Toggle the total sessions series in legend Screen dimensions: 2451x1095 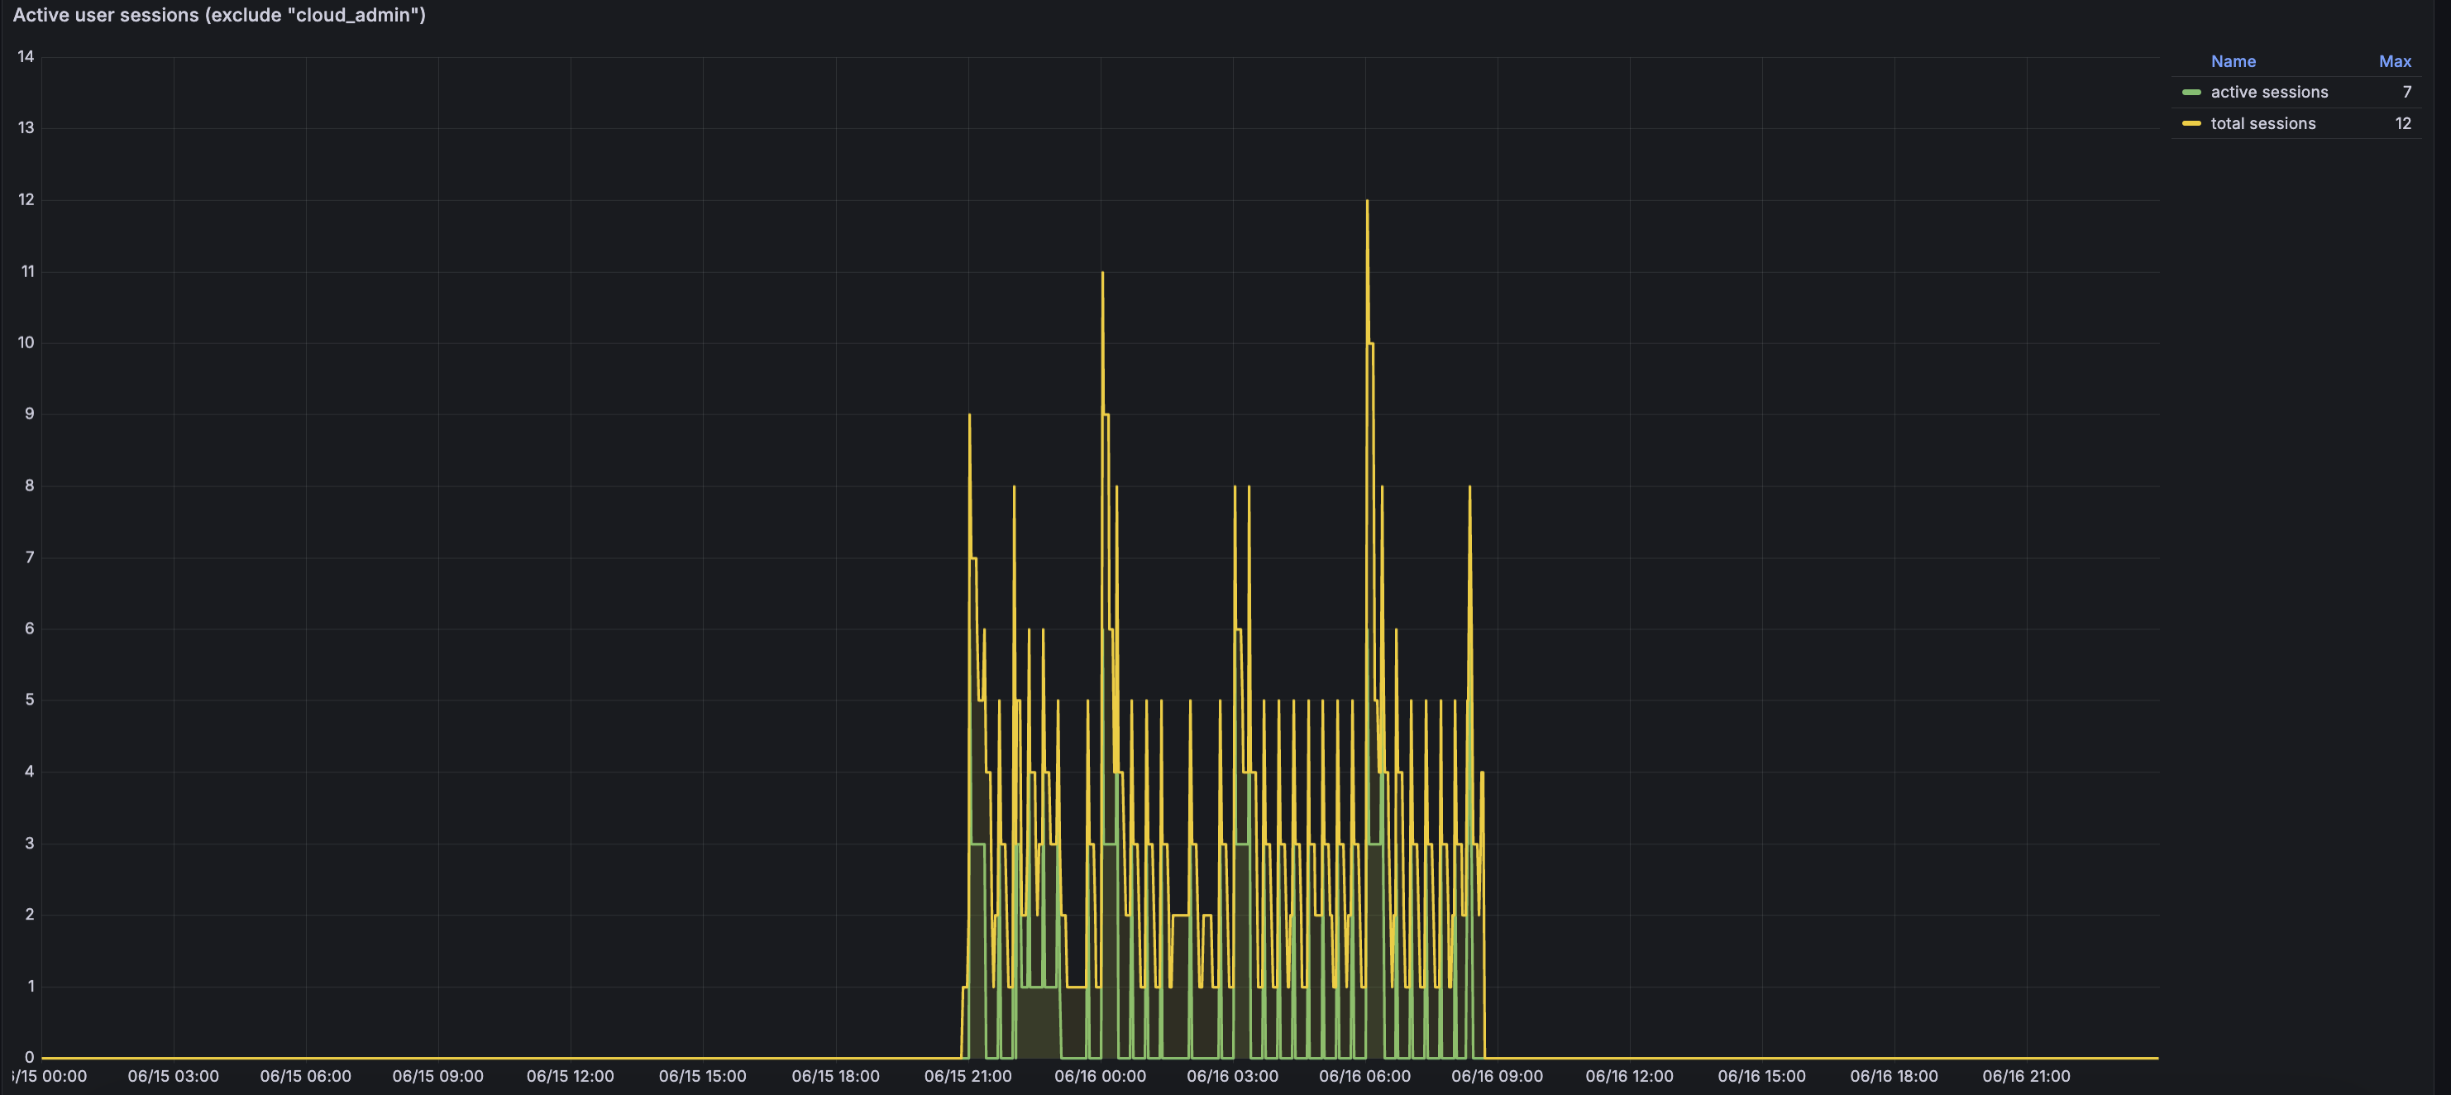(2262, 124)
